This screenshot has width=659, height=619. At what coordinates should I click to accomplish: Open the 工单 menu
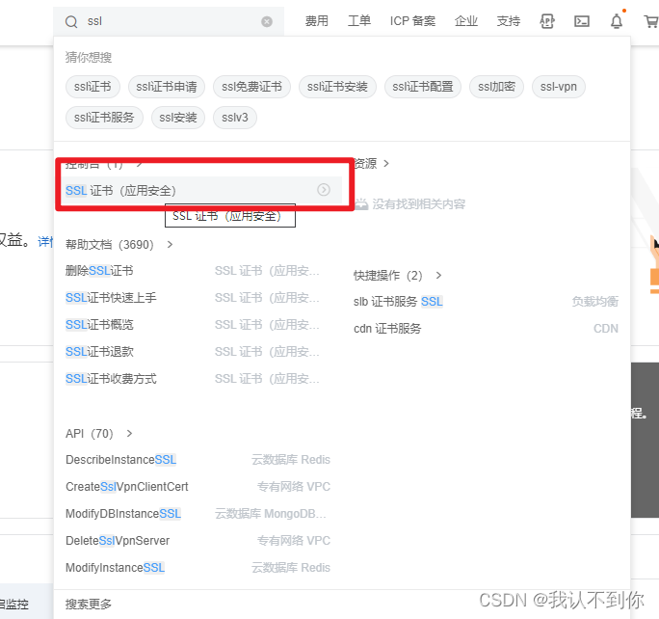(x=359, y=21)
